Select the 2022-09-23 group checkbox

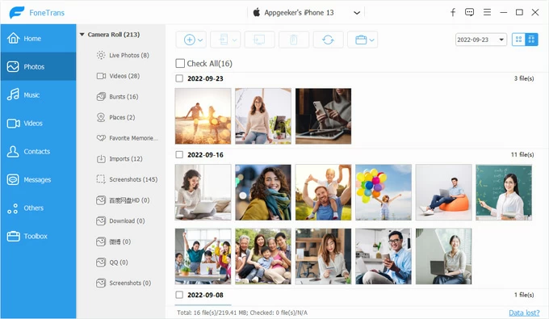[x=179, y=78]
